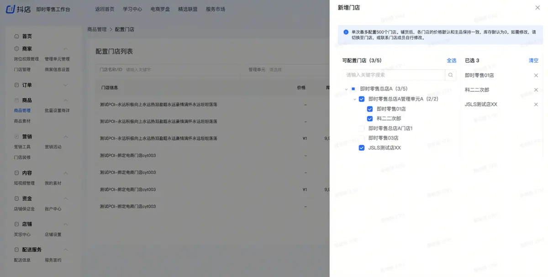Viewport: 548px width, 277px height.
Task: Click the 配送服务 section icon
Action: [17, 250]
